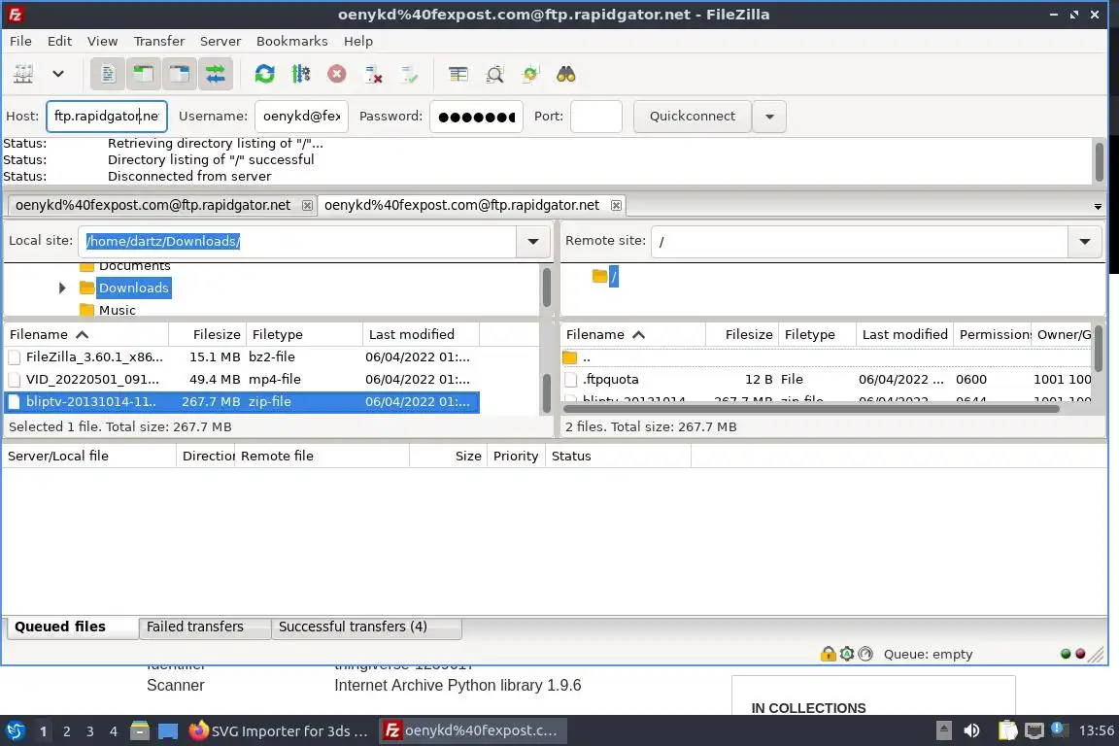Click the volume icon in system tray
Screen dimensions: 1119x746
click(x=971, y=730)
